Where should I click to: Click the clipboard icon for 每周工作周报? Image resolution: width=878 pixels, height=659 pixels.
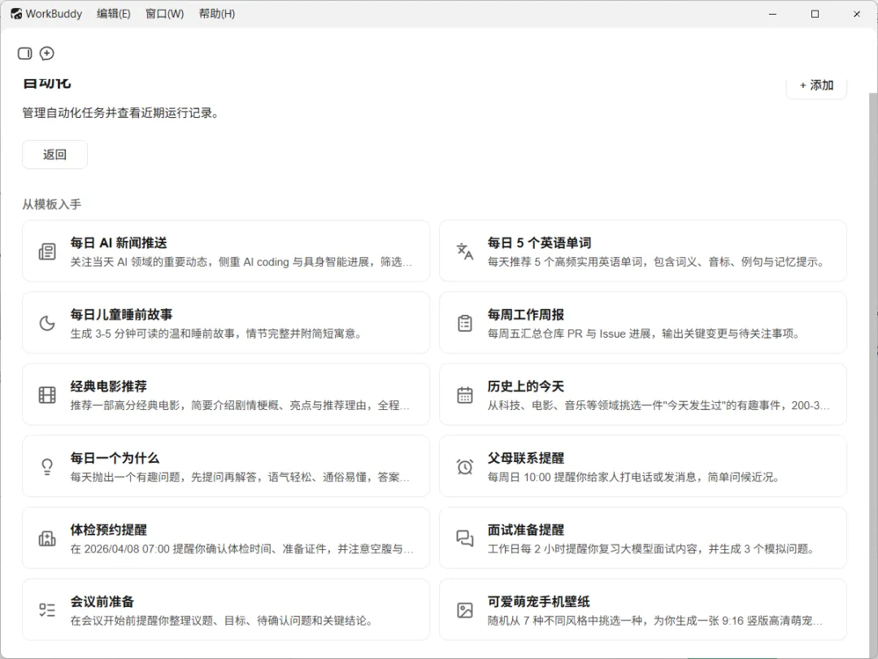(x=465, y=323)
